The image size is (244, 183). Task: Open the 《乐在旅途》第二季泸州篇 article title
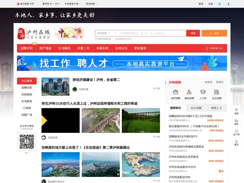[x=86, y=147]
